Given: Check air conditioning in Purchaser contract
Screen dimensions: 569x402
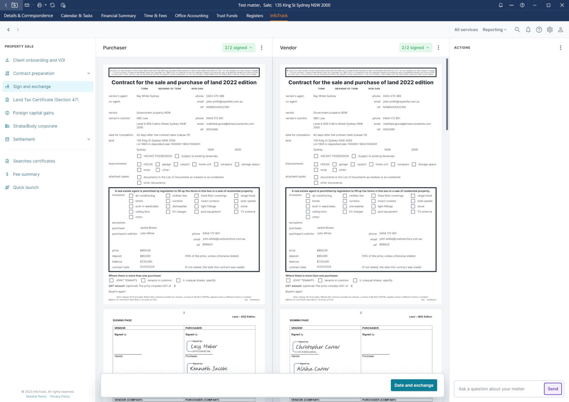Looking at the screenshot, I should pos(131,196).
